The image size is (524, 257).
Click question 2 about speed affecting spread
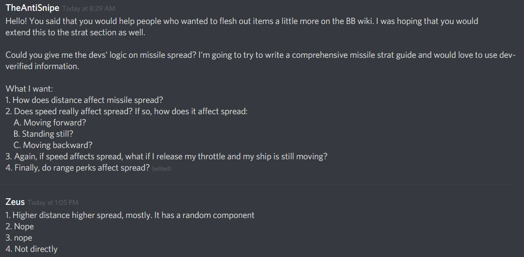[126, 111]
